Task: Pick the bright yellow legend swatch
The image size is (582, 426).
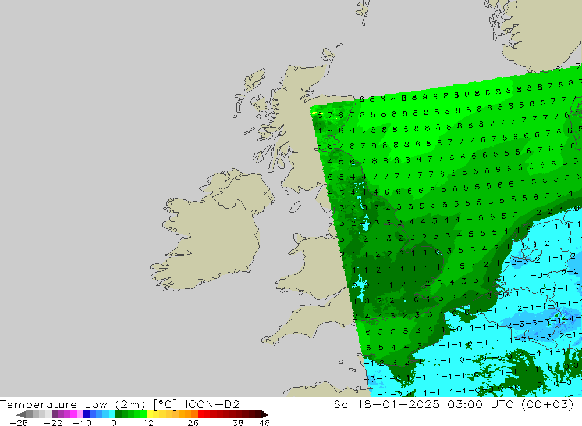Action: (x=150, y=414)
